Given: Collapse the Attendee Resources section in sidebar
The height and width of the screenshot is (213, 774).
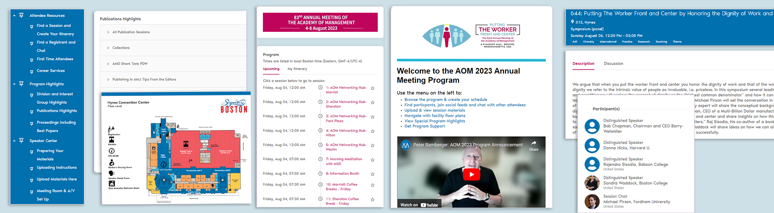Looking at the screenshot, I should 15,16.
